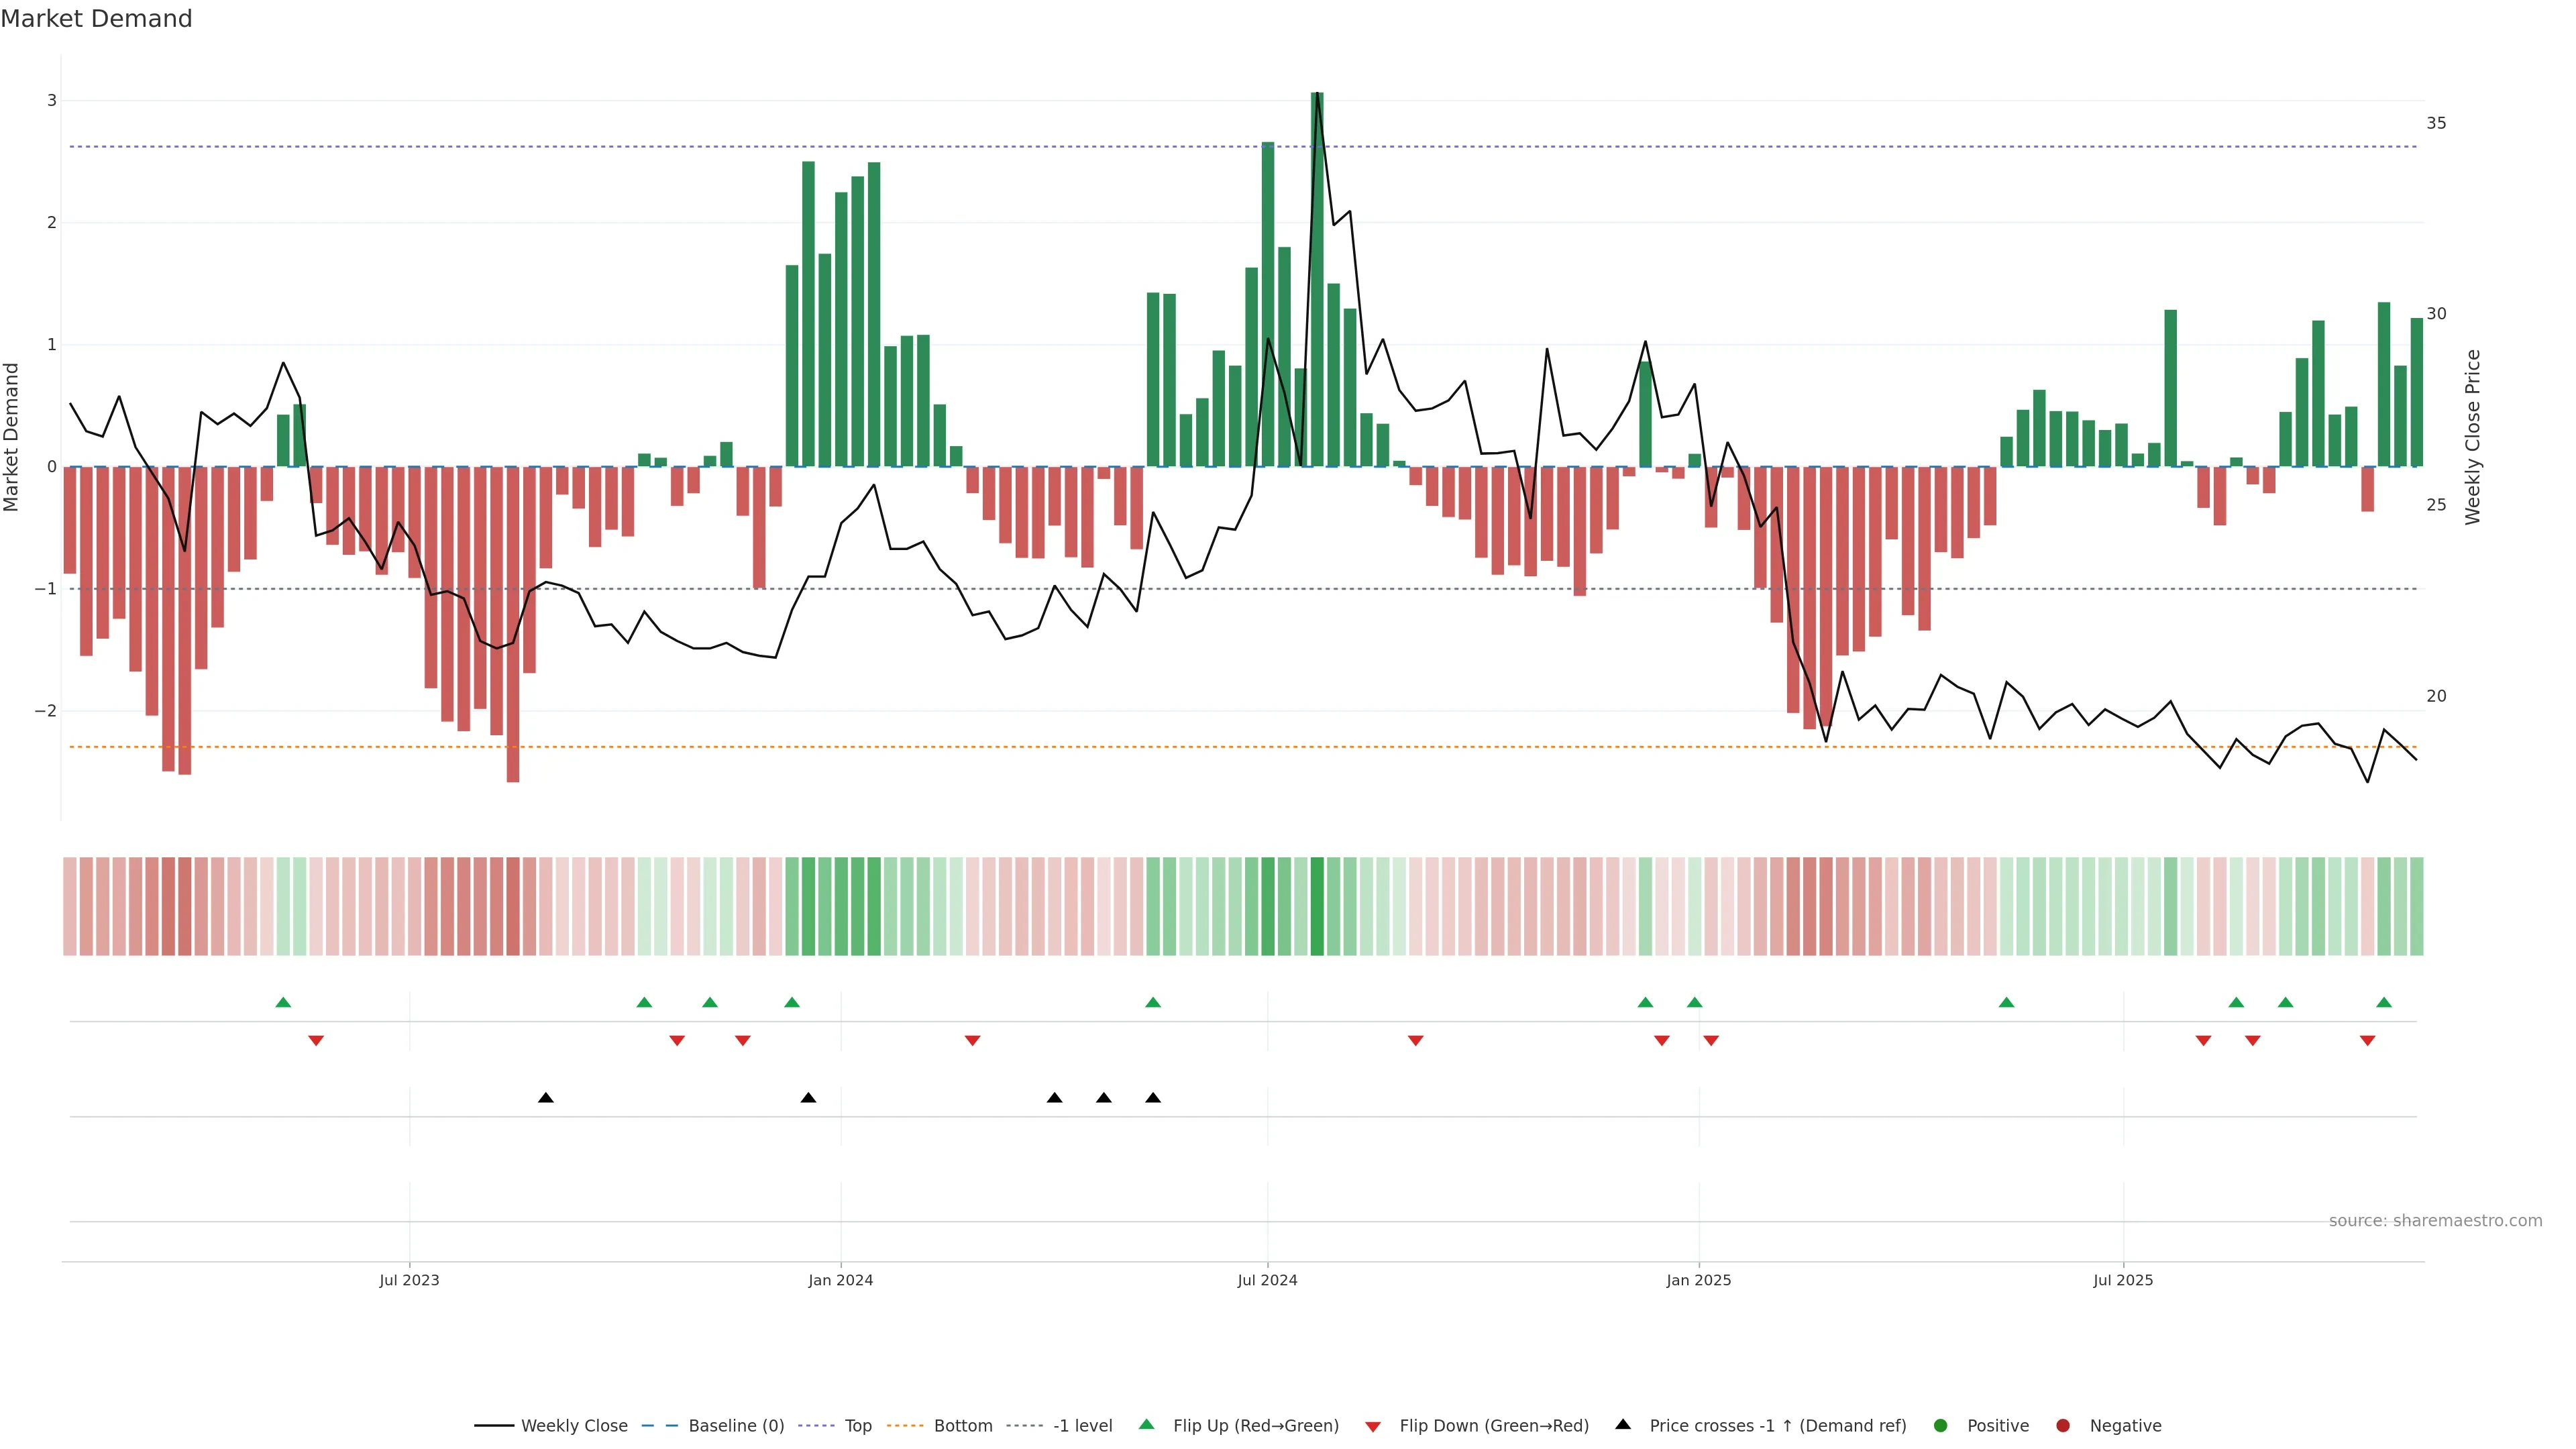Click the green Positive legend circle
2576x1449 pixels.
(1940, 1425)
